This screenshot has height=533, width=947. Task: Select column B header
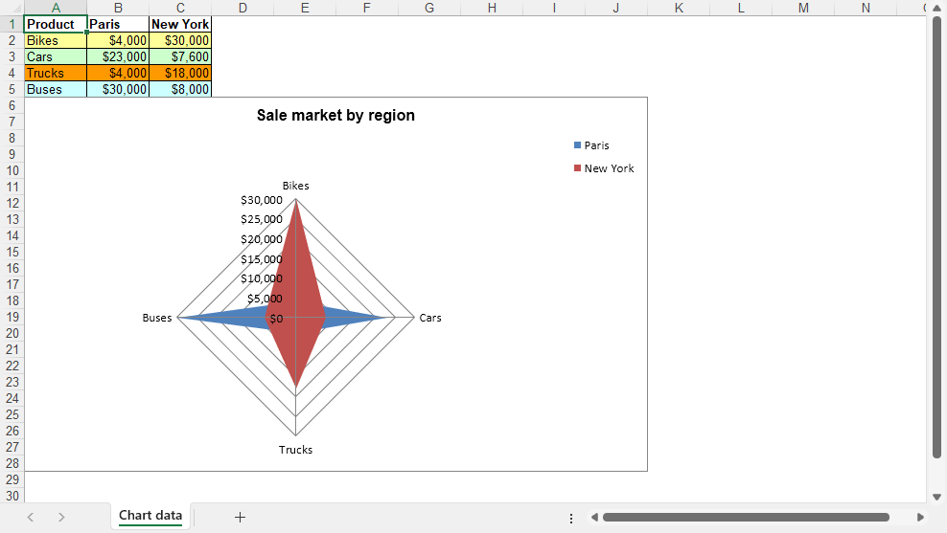[x=118, y=8]
